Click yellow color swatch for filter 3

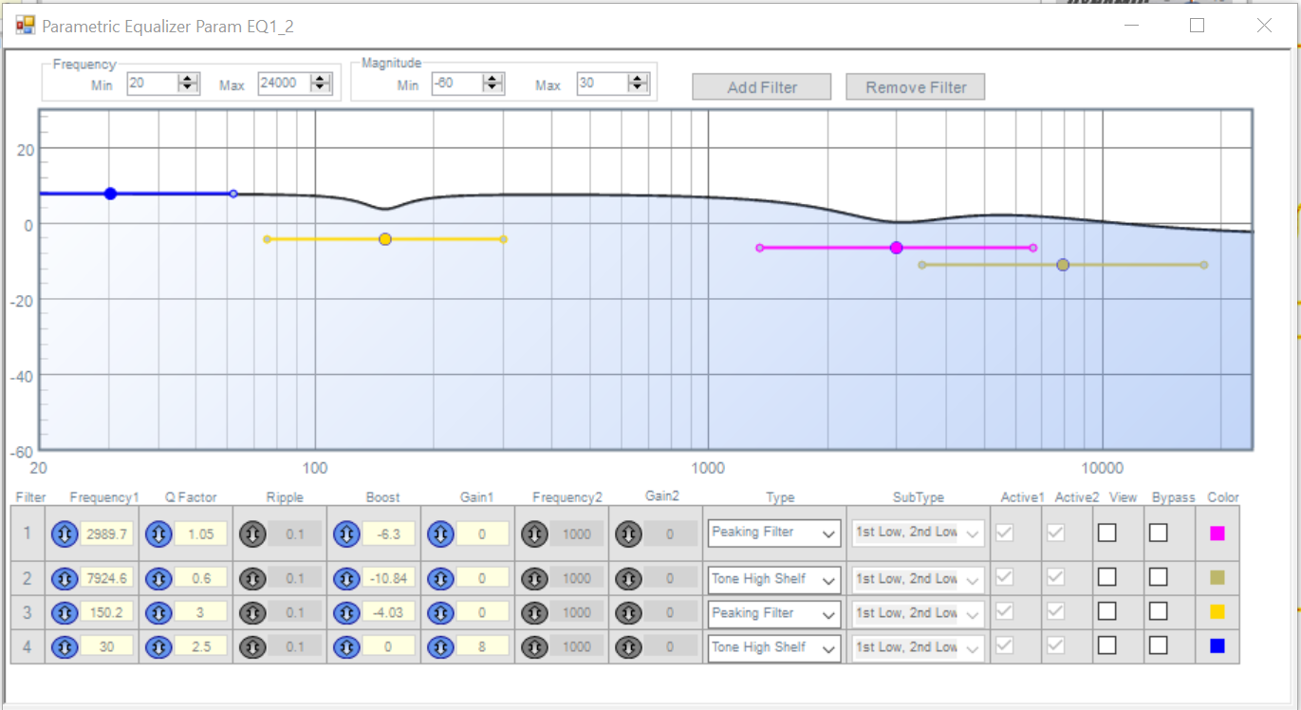coord(1217,612)
